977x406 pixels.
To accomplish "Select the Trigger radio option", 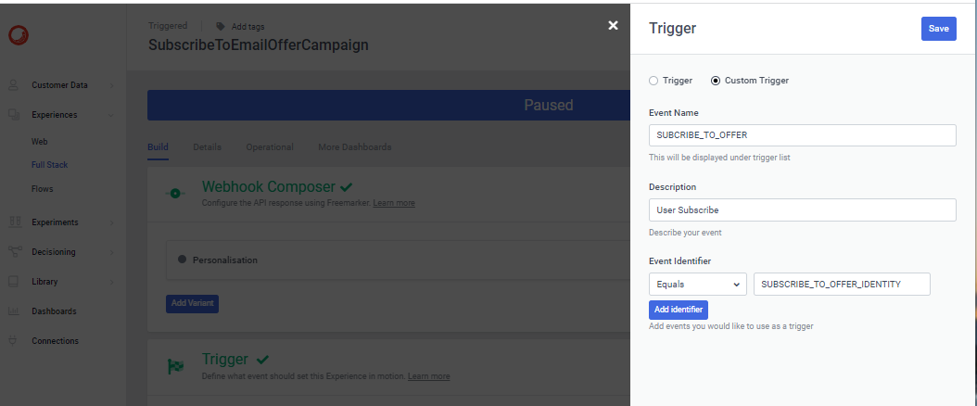I will [x=653, y=81].
